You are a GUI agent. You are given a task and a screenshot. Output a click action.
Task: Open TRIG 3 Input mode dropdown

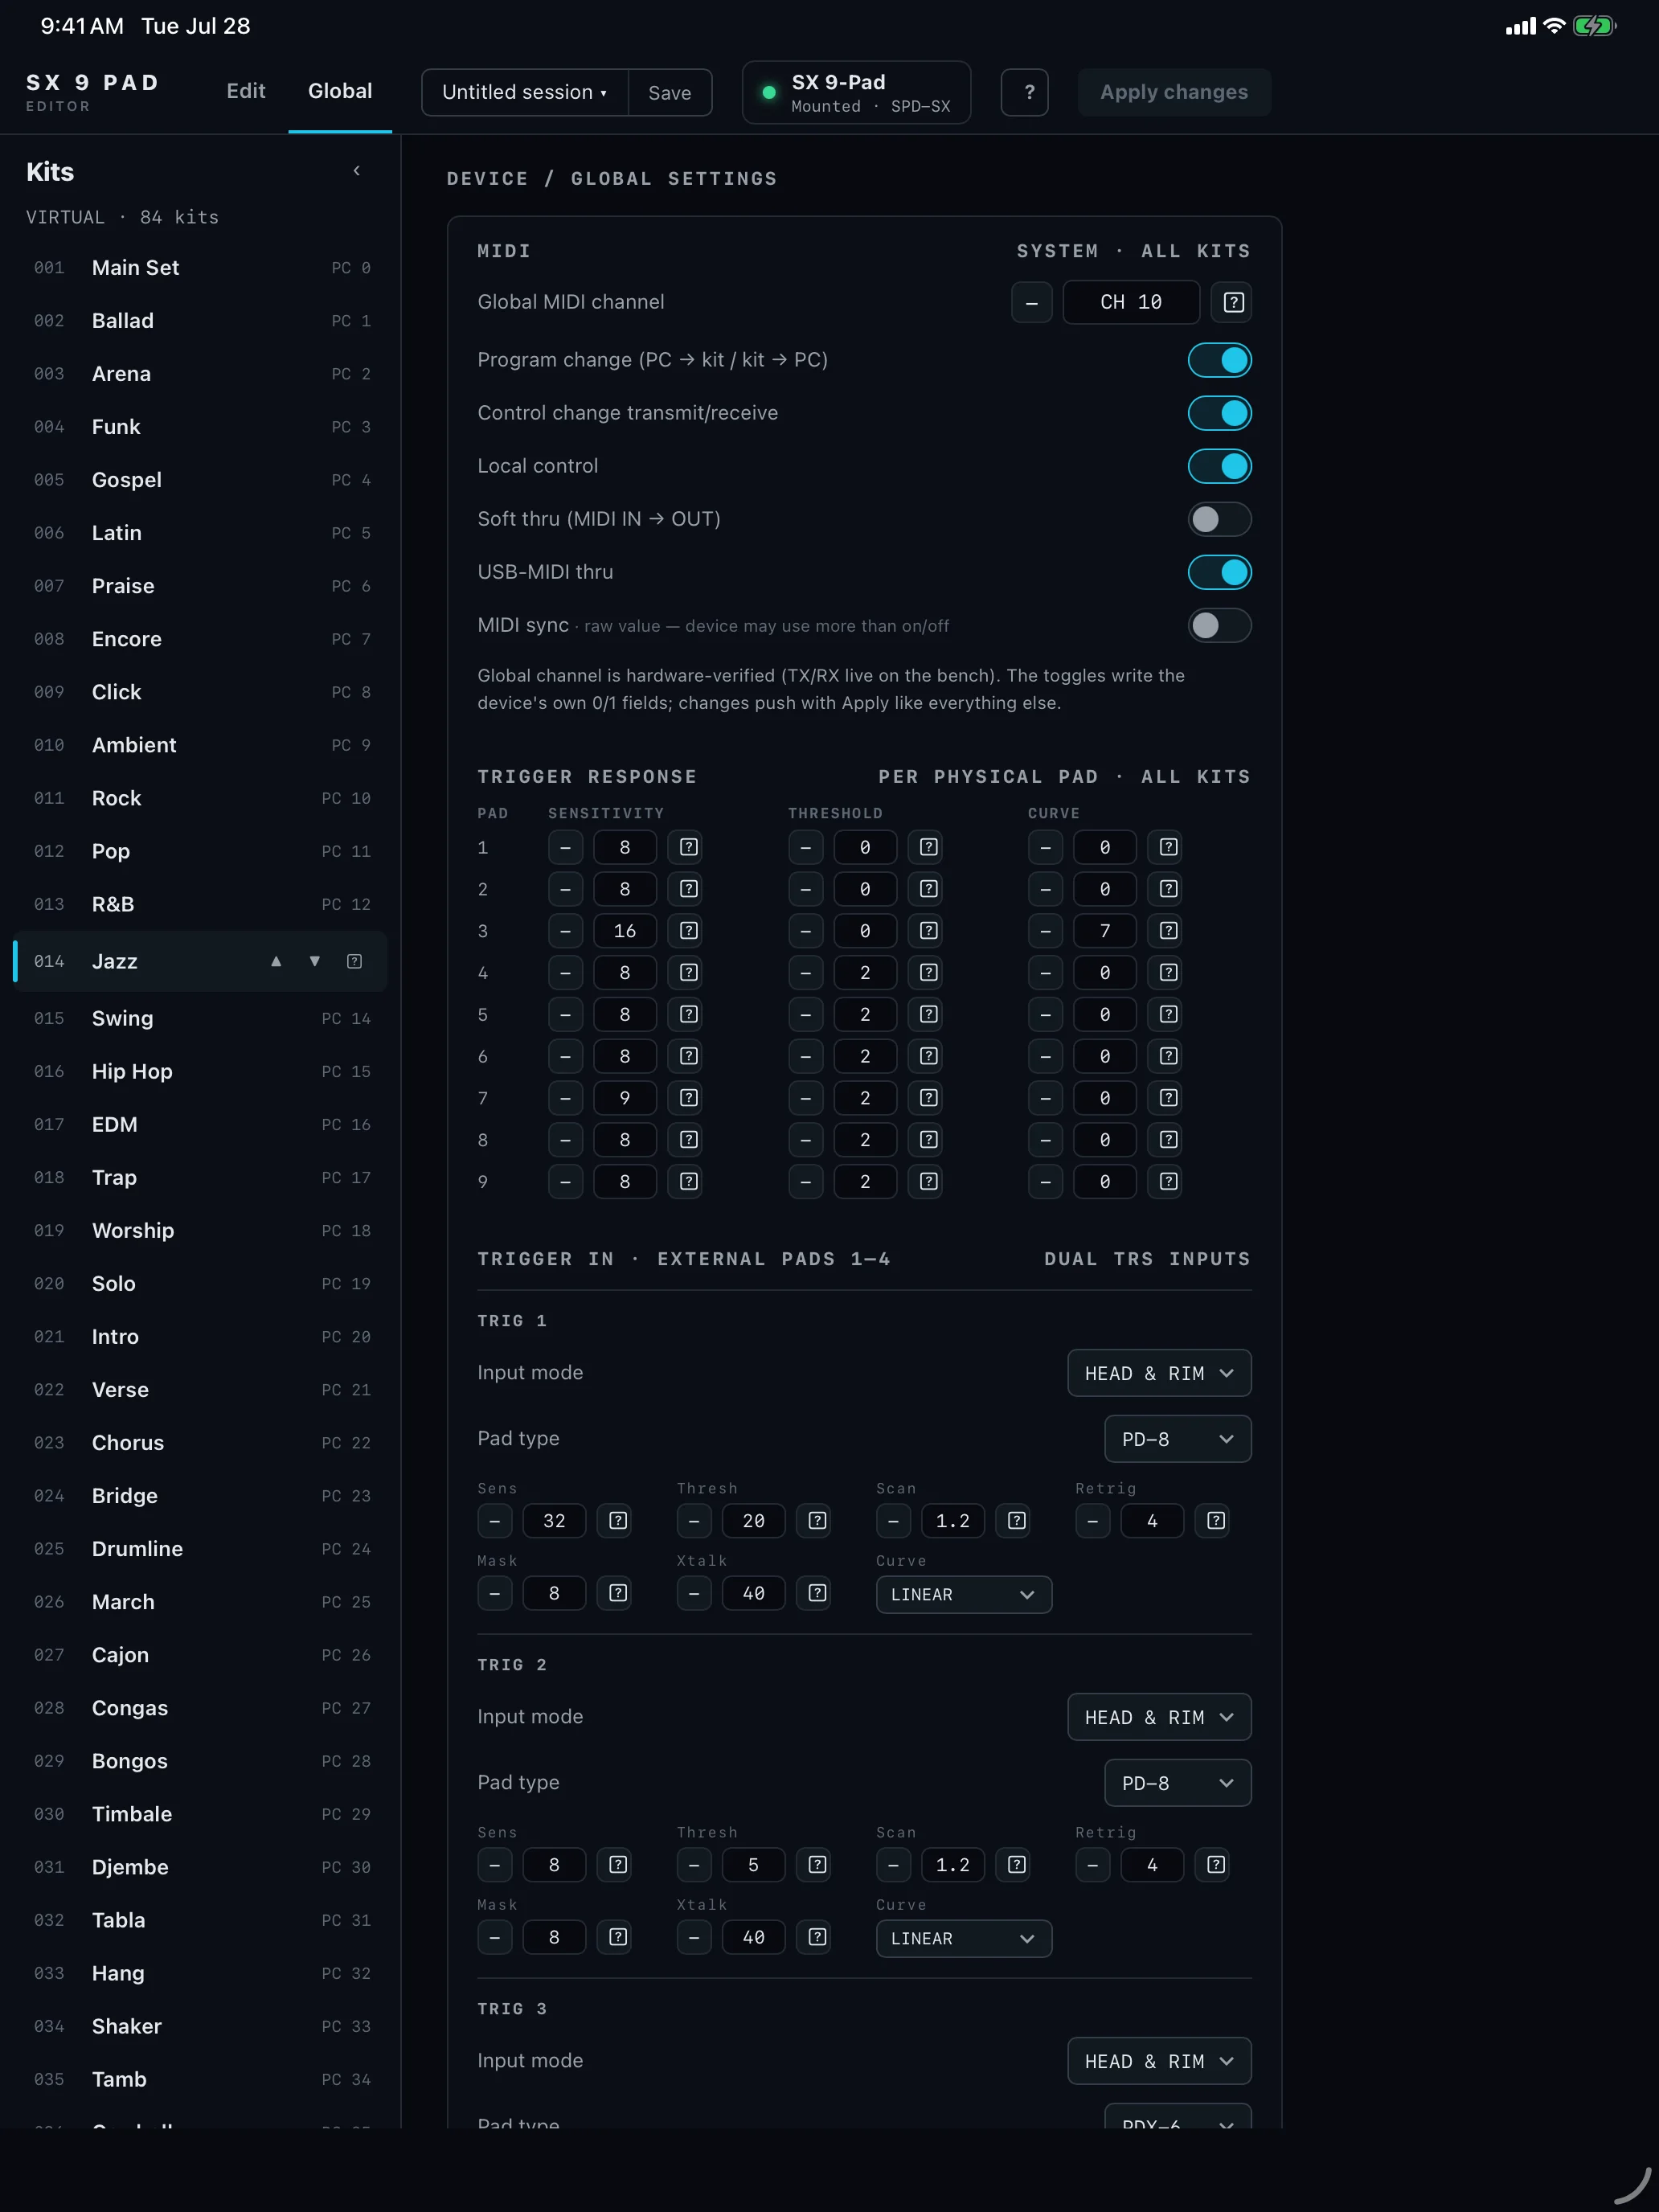click(1159, 2061)
